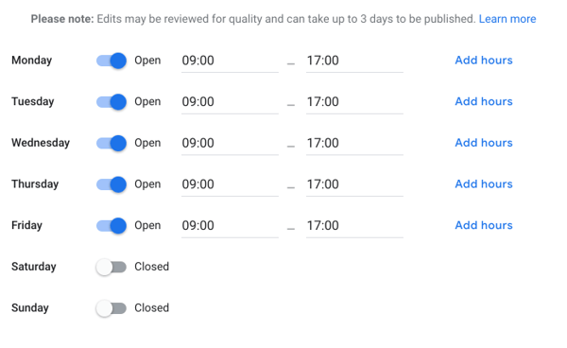Toggle Wednesday from open to closed
This screenshot has width=567, height=348.
pyautogui.click(x=112, y=143)
